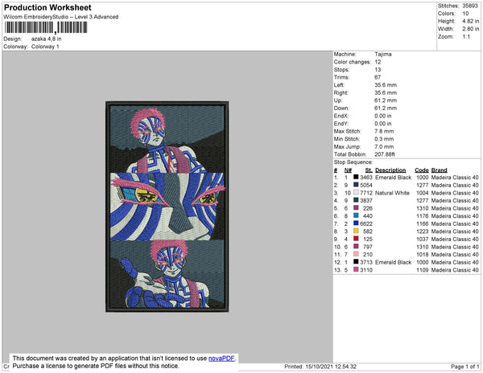Click Emerald Black description in row 12
The image size is (483, 373).
[x=394, y=262]
